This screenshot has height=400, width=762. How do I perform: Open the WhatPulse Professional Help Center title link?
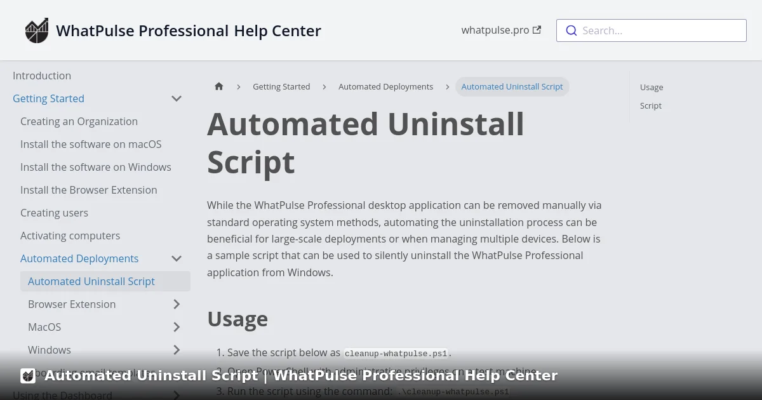(x=189, y=30)
